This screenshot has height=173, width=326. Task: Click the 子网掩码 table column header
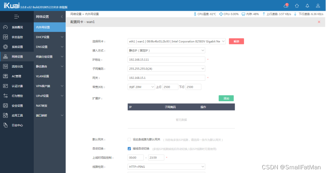tap(170, 107)
